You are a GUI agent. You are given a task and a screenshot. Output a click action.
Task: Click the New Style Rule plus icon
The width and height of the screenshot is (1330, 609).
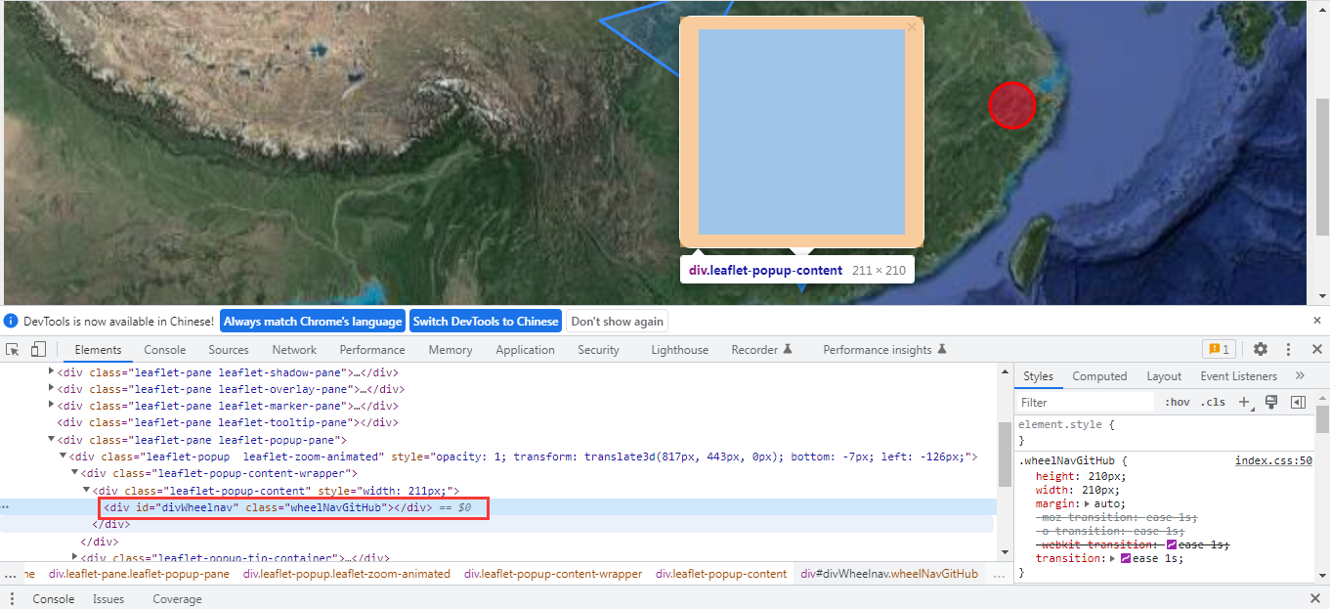[1244, 402]
